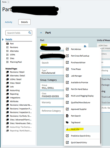Switch to the Activity tab

[9, 22]
